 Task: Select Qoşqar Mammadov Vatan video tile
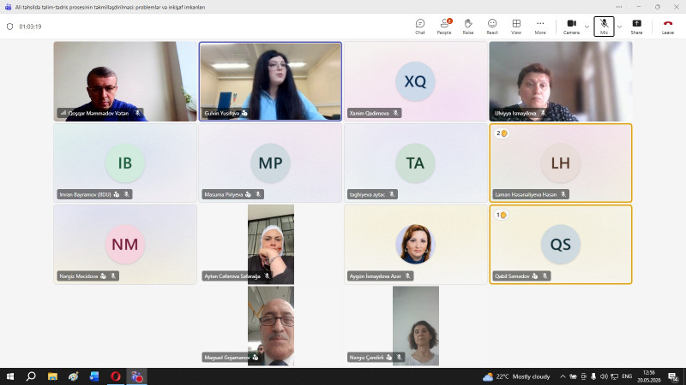click(125, 81)
